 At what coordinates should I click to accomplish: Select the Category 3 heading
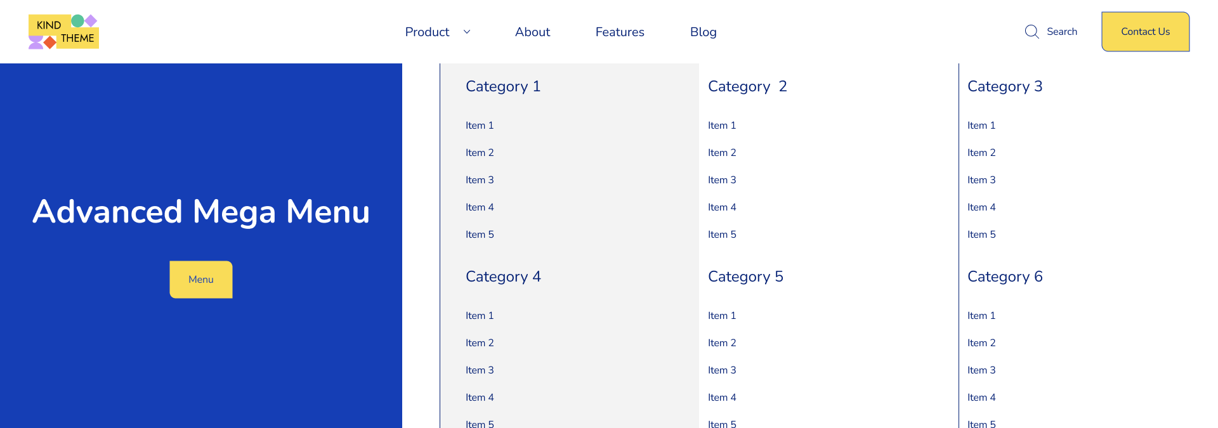pos(1005,87)
